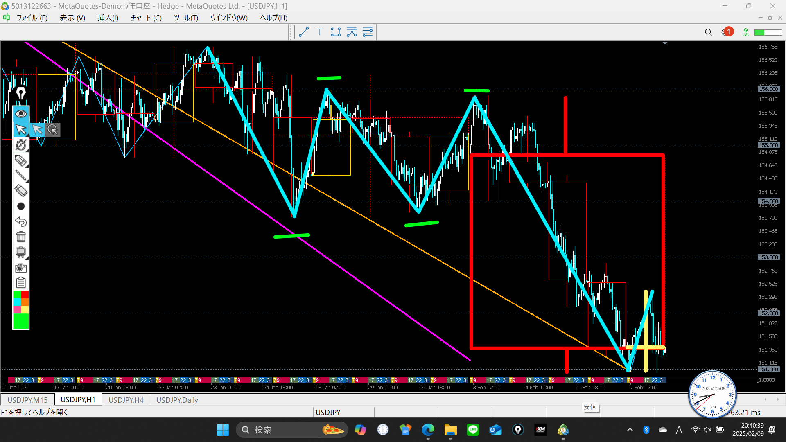The image size is (786, 442).
Task: Toggle drawings visibility with the eye icon
Action: point(21,114)
